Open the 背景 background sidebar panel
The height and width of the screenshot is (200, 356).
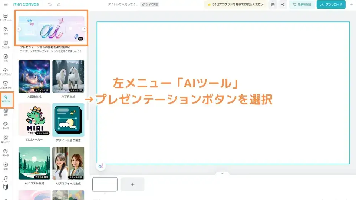(x=6, y=112)
